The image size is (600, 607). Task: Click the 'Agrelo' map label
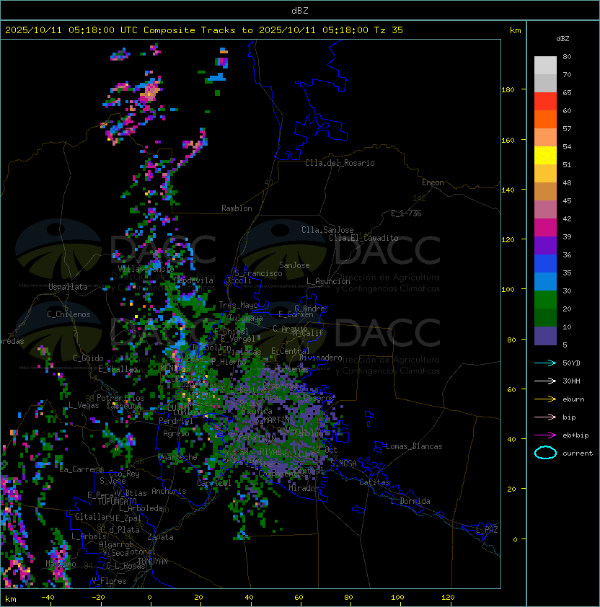tap(176, 433)
